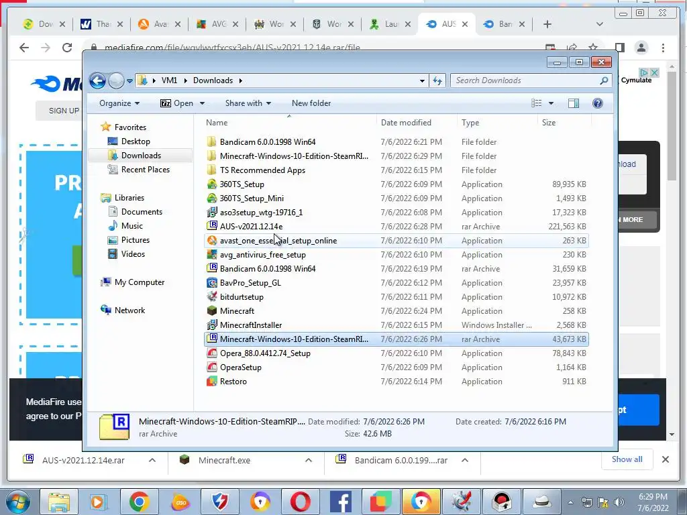Image resolution: width=687 pixels, height=515 pixels.
Task: Open the Chrome profile avatar
Action: pos(641,48)
